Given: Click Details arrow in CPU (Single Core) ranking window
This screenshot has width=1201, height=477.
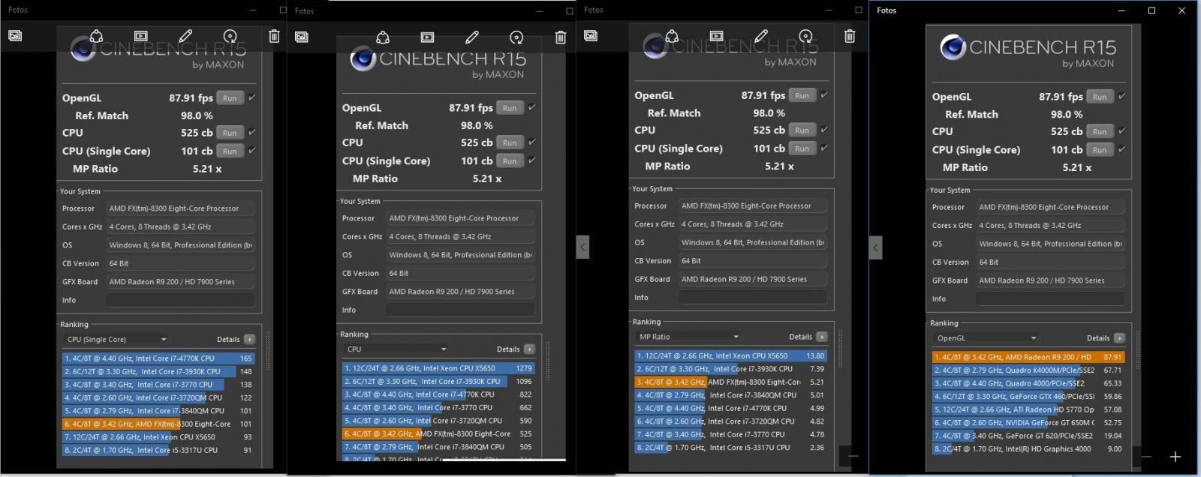Looking at the screenshot, I should pos(249,339).
